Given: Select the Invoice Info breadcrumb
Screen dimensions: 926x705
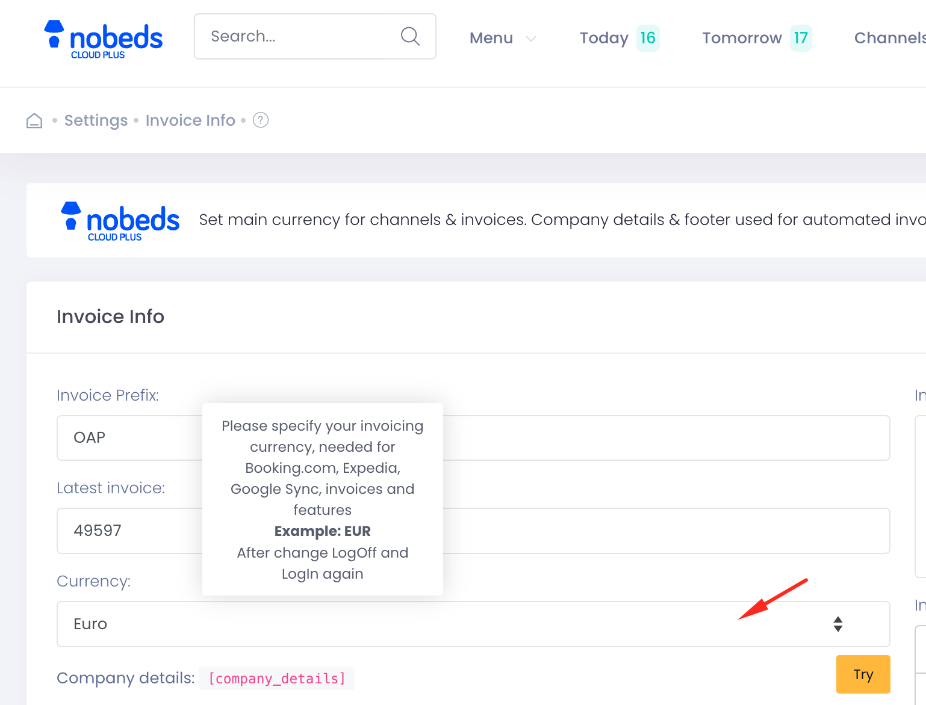Looking at the screenshot, I should pos(190,120).
